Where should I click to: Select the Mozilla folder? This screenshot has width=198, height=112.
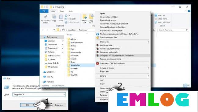[73, 59]
